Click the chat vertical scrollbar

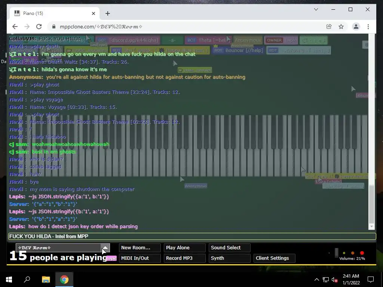click(371, 204)
